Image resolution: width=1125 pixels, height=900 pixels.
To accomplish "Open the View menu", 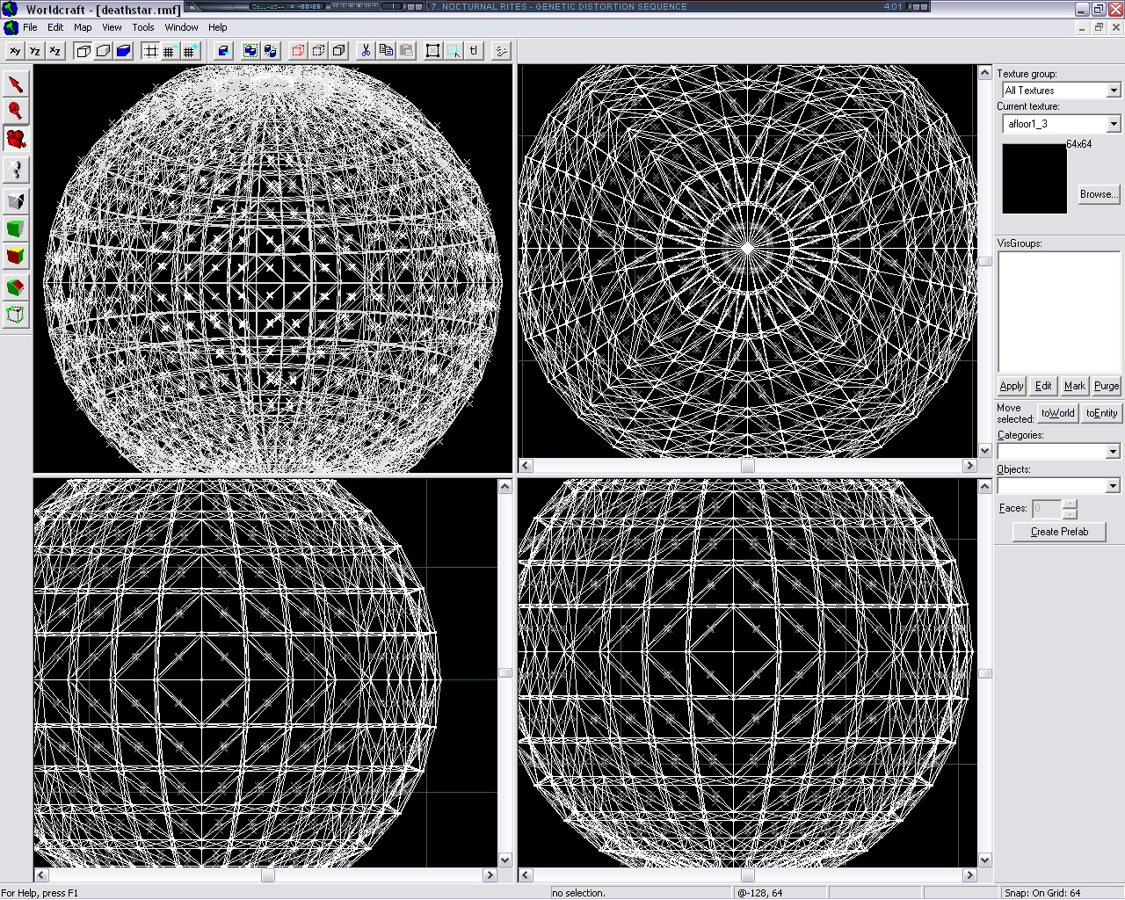I will tap(112, 27).
